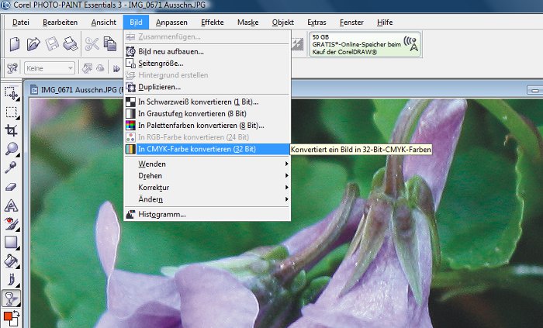The height and width of the screenshot is (328, 543).
Task: Expand the Drehen submenu
Action: click(207, 175)
